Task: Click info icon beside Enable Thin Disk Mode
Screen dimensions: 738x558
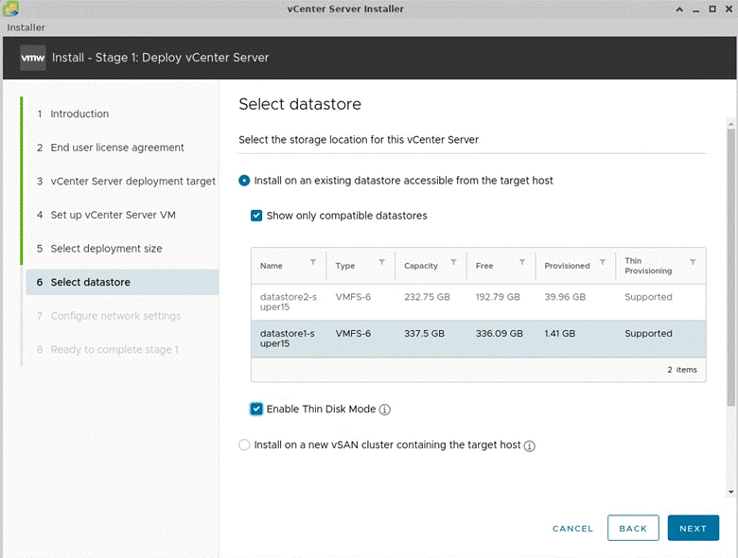Action: pos(384,410)
